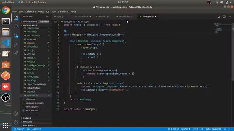Click UTF-8 encoding in status bar

pyautogui.click(x=195, y=129)
